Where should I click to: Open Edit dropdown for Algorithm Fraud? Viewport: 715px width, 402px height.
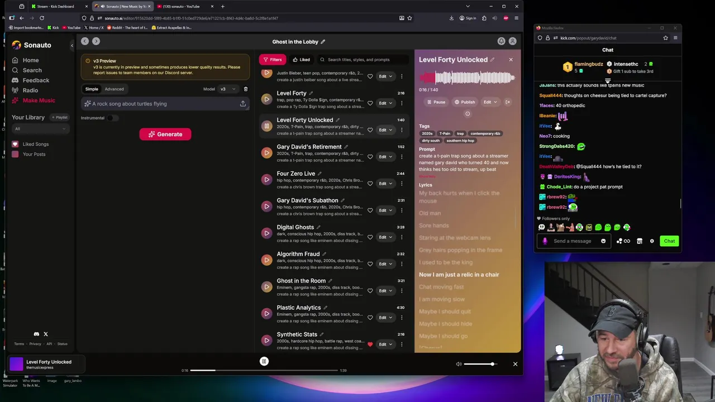coord(385,264)
